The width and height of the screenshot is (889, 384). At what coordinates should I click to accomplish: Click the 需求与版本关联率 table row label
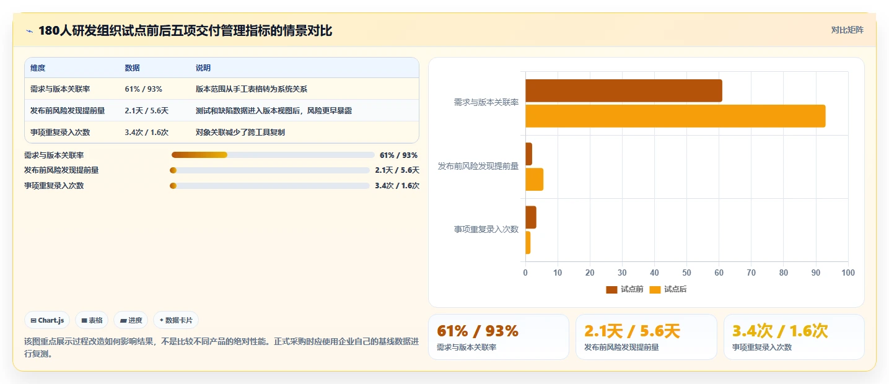[x=60, y=89]
